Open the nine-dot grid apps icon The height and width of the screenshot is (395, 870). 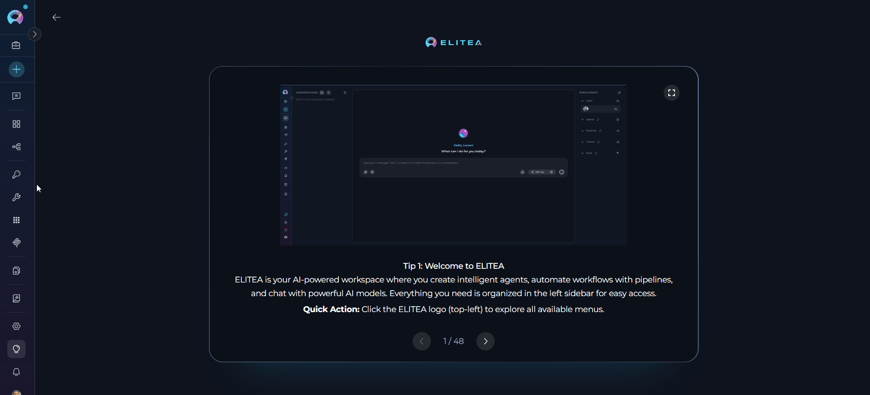coord(16,220)
